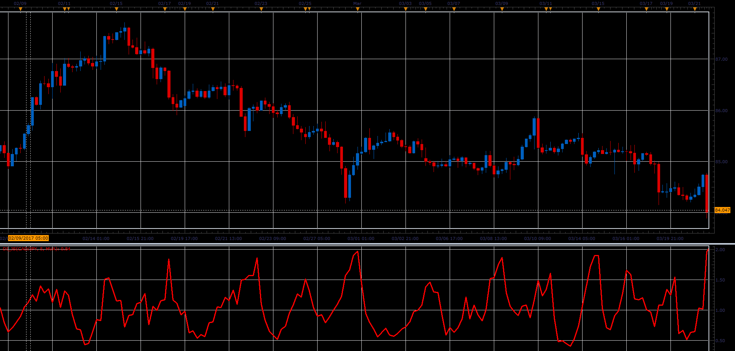The height and width of the screenshot is (351, 735).
Task: Click the 02/14 01:00 time axis label
Action: (96, 238)
